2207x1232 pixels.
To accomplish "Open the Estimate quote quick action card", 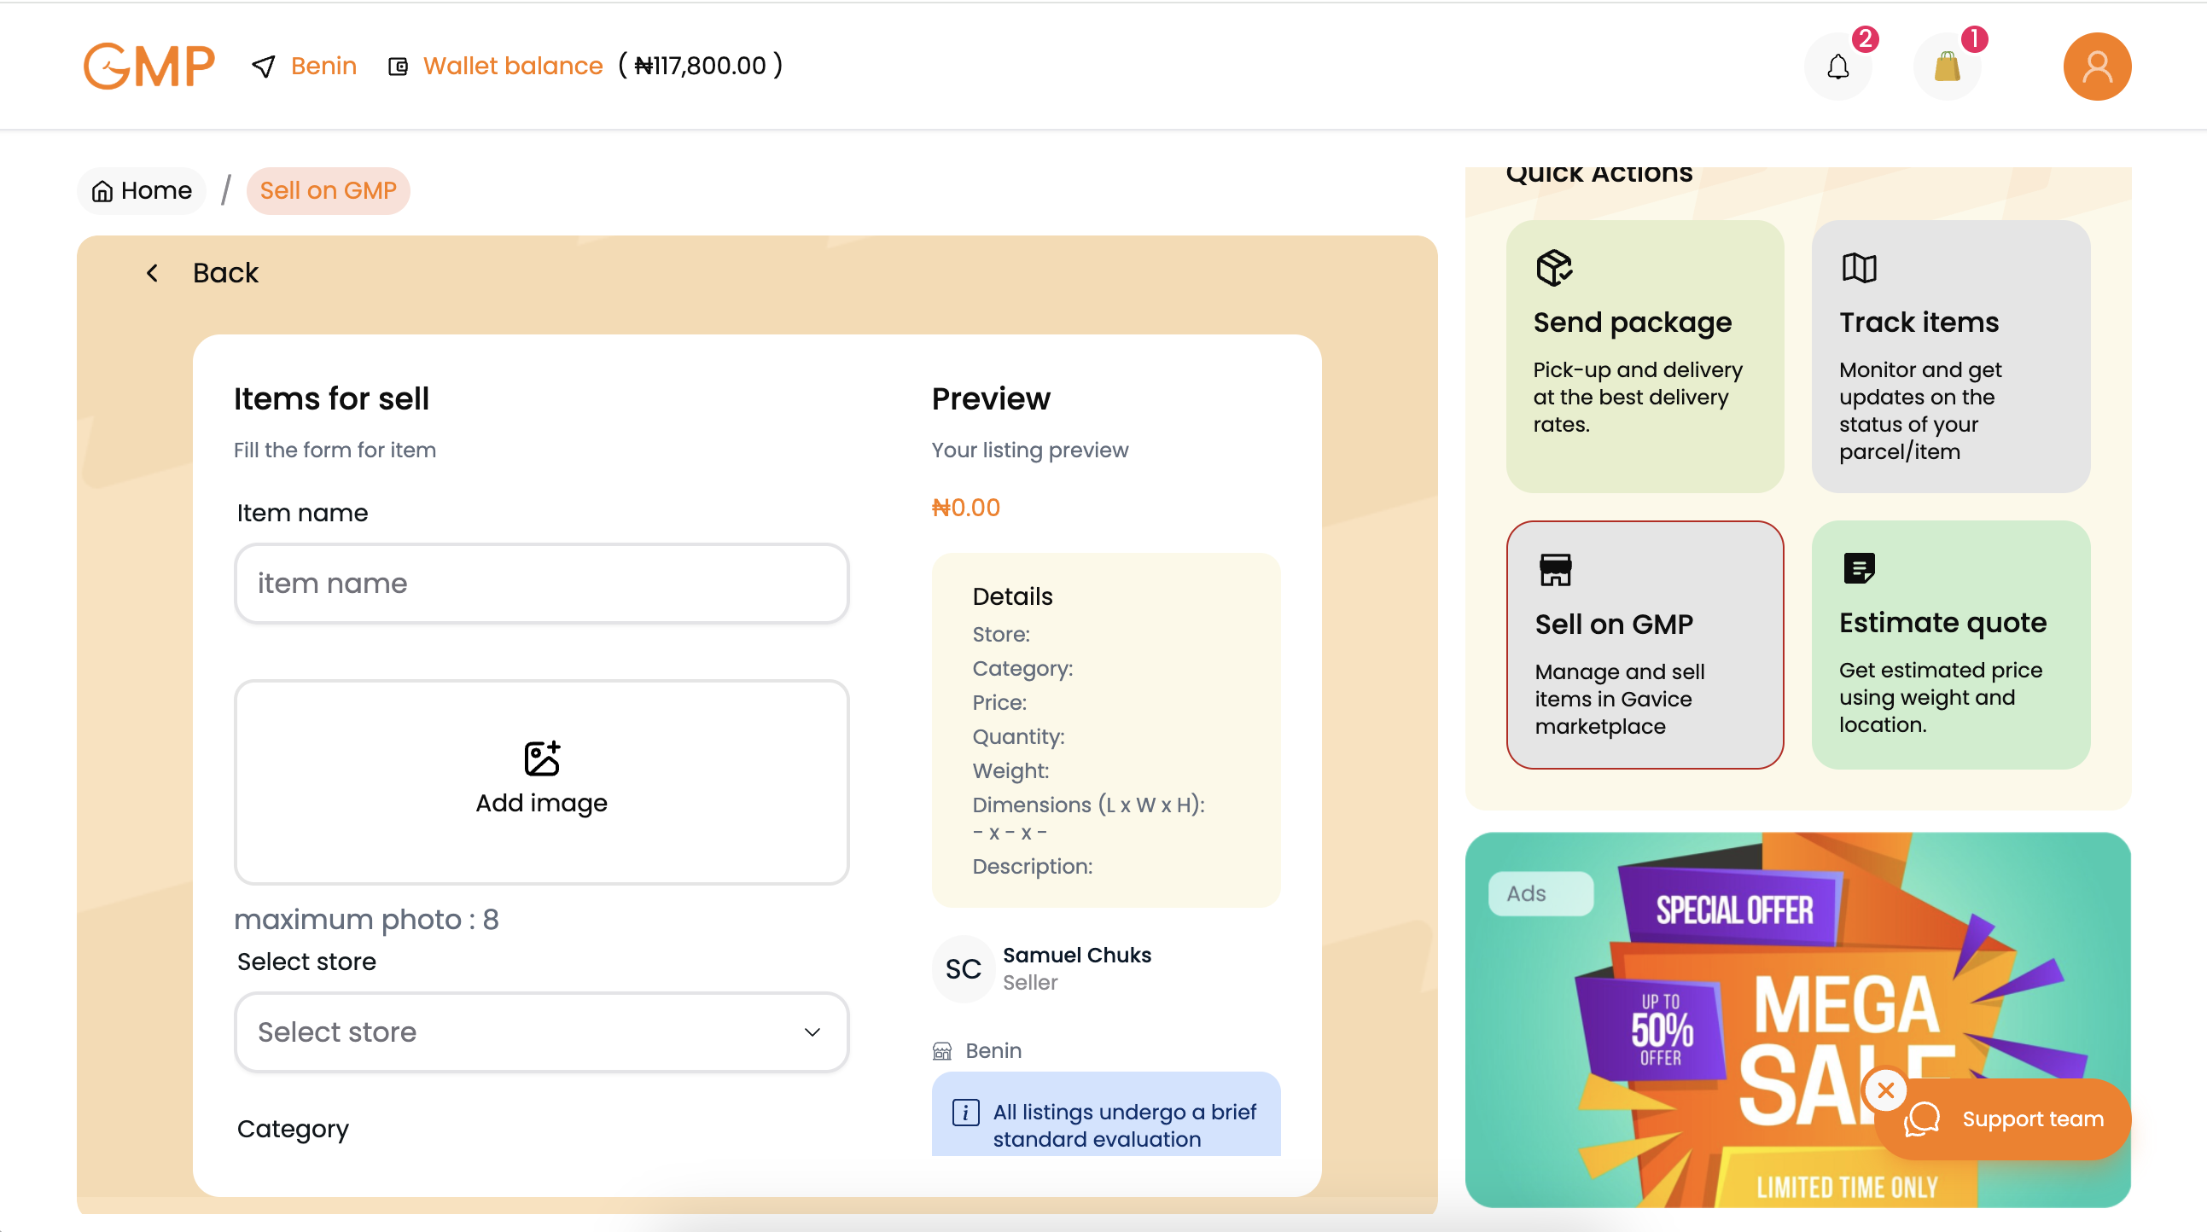I will coord(1951,645).
